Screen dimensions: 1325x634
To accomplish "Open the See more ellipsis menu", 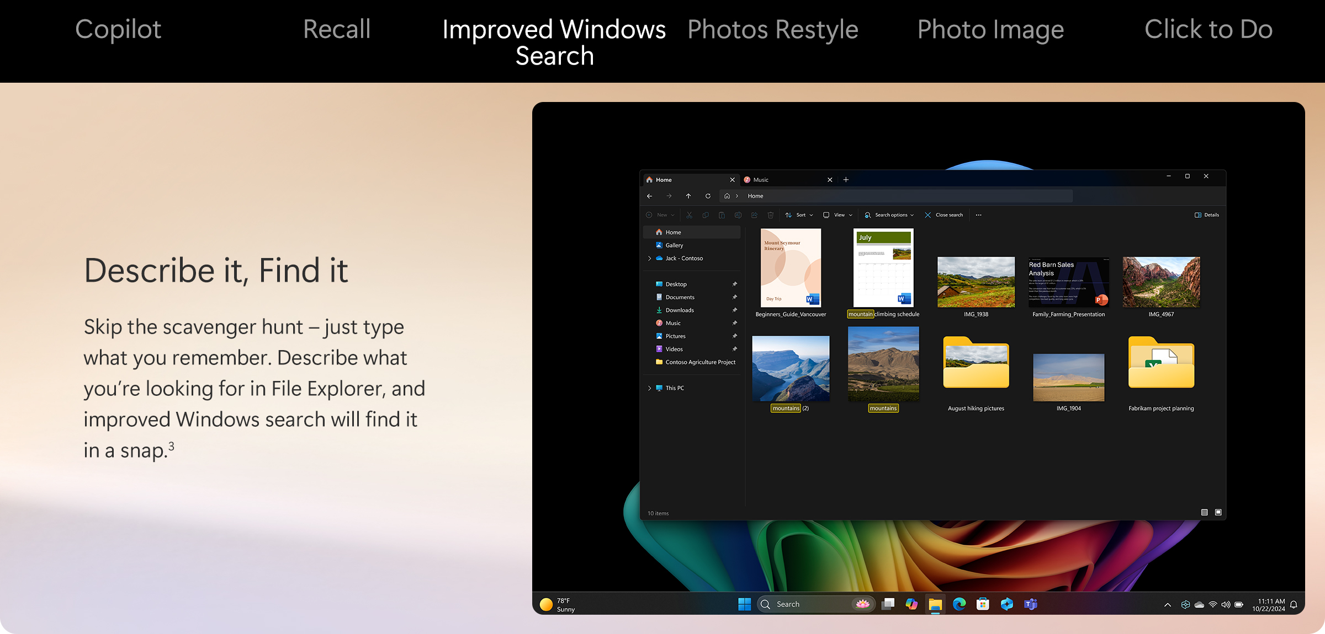I will tap(978, 215).
